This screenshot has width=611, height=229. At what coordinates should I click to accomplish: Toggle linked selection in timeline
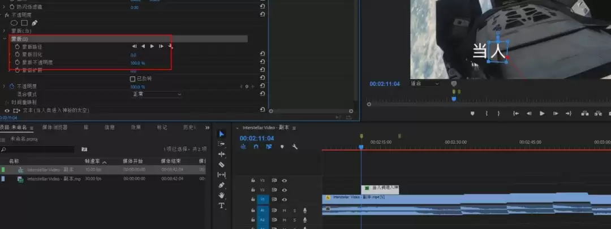point(269,147)
